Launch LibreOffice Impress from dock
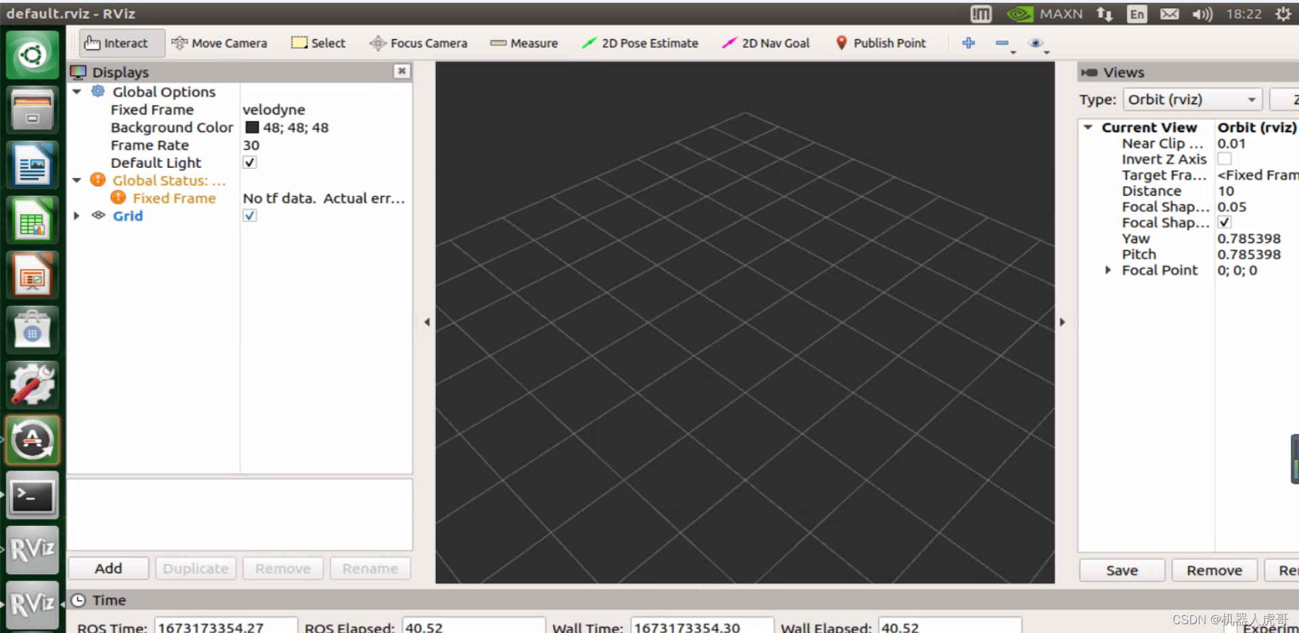1299x633 pixels. pyautogui.click(x=32, y=276)
